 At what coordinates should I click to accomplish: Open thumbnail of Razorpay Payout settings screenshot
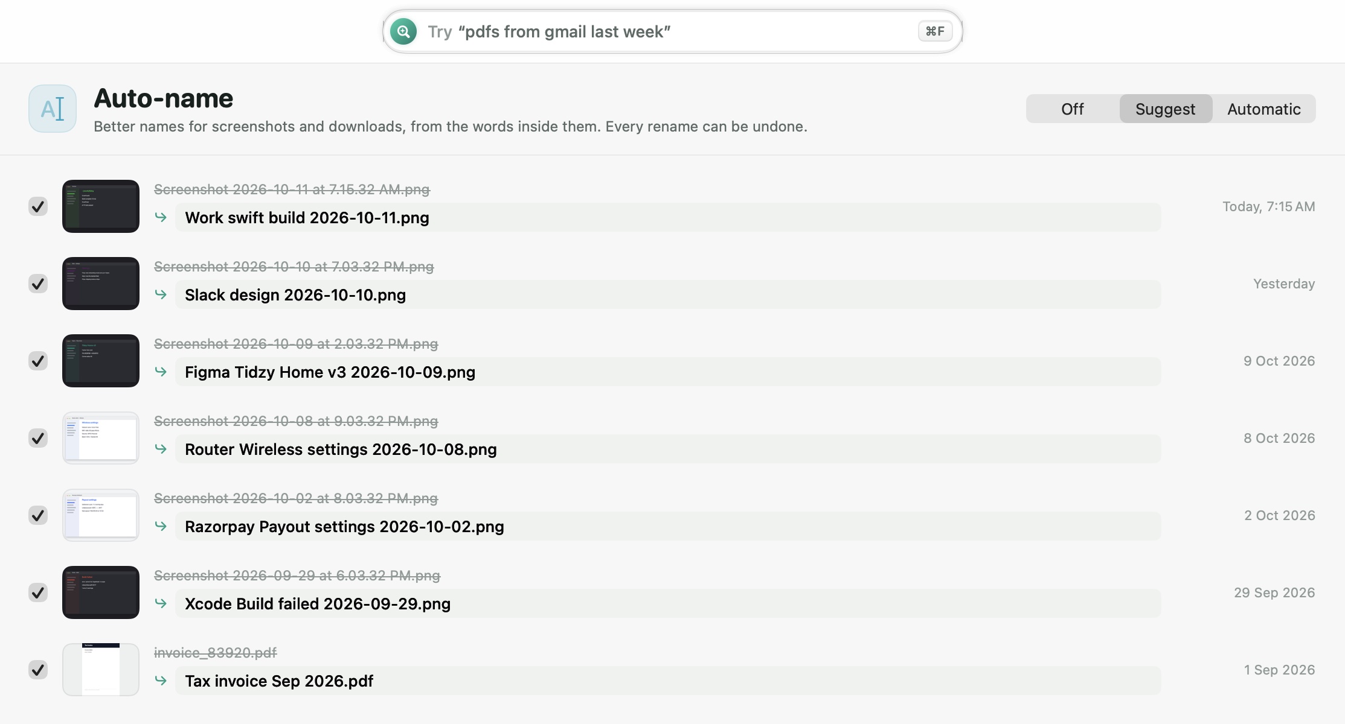coord(101,515)
